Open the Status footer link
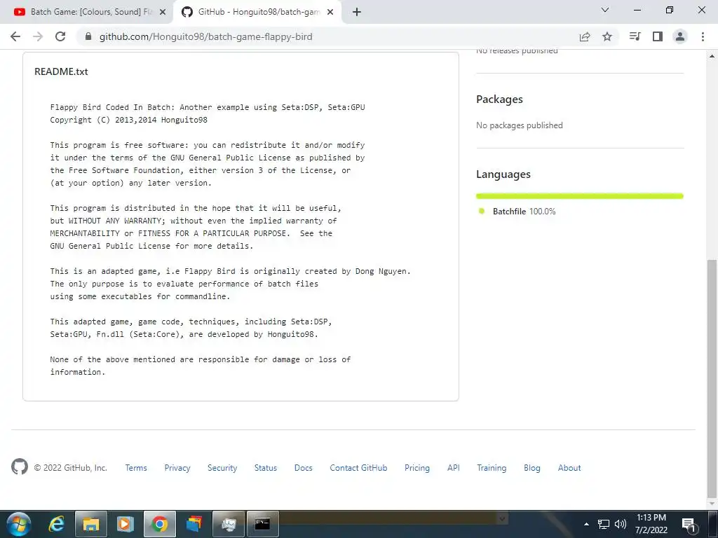The image size is (718, 538). point(266,468)
